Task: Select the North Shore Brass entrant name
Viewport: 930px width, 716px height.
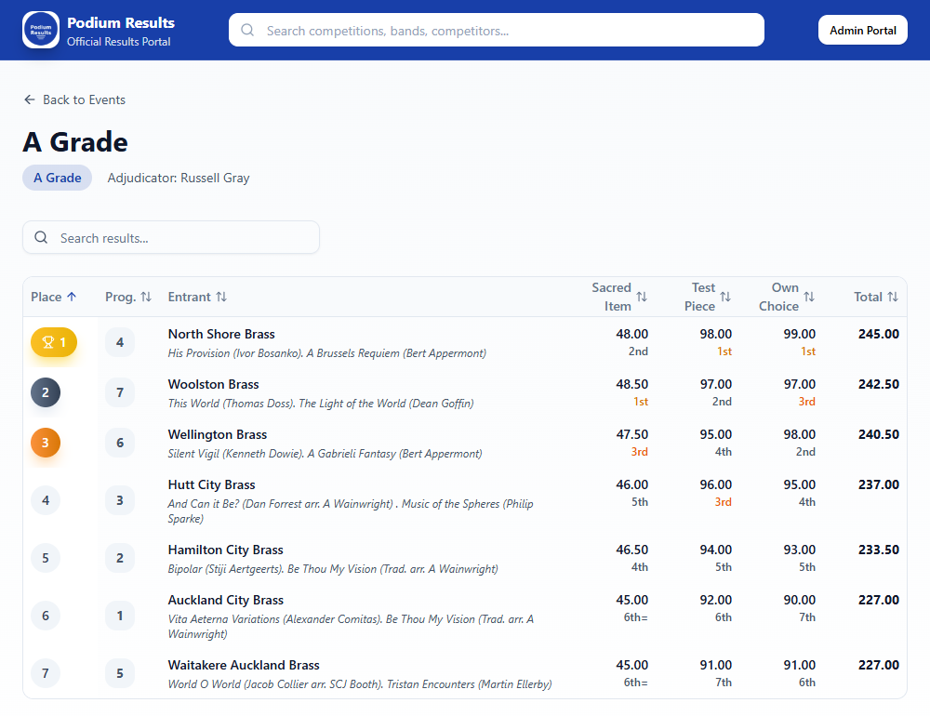Action: (221, 334)
